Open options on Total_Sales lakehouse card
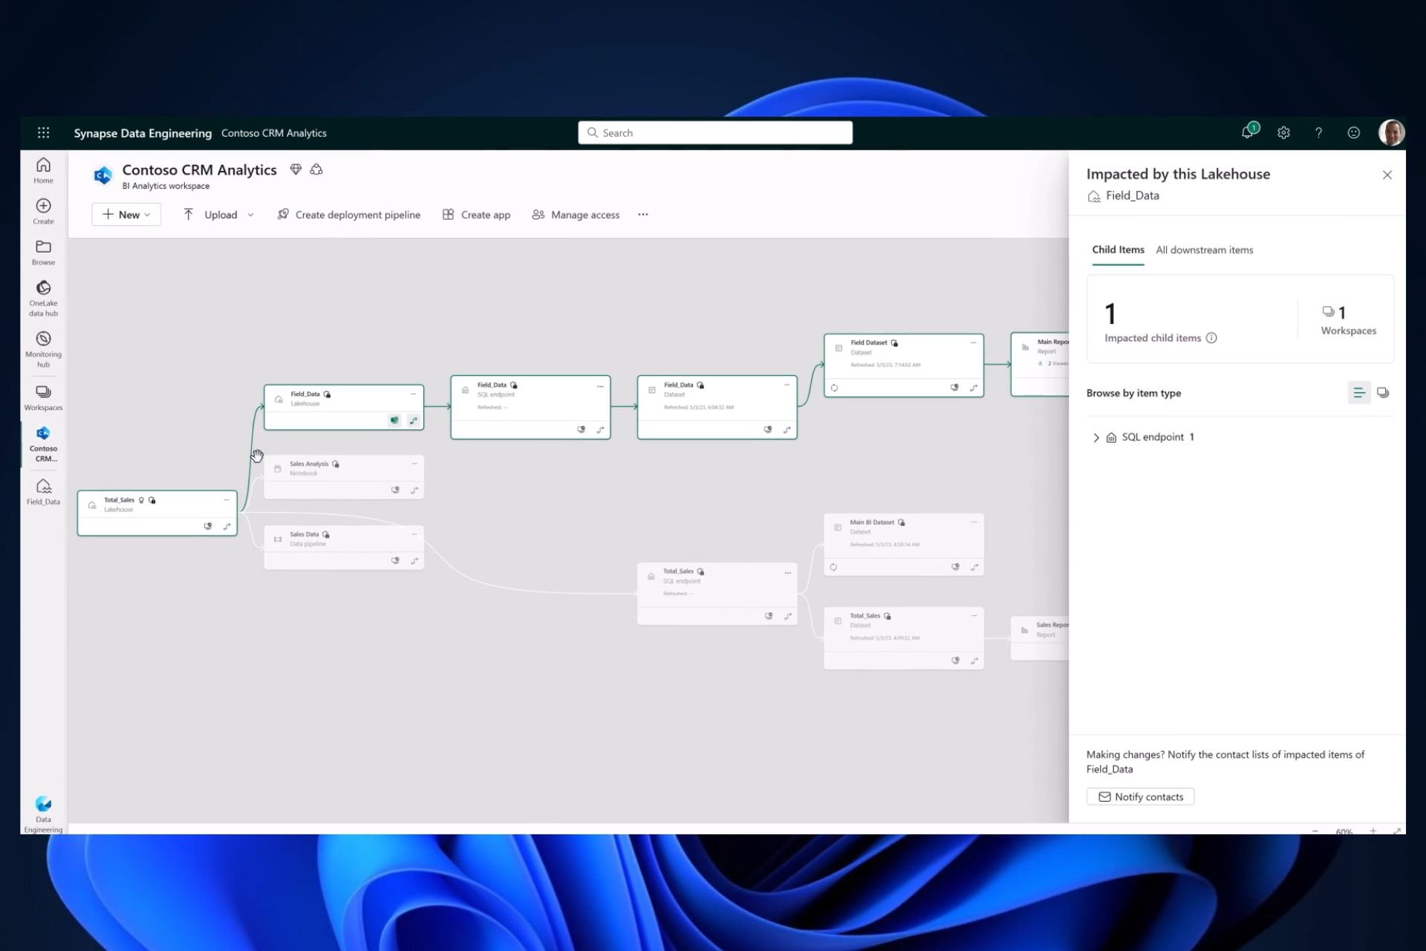This screenshot has width=1426, height=951. click(x=227, y=500)
